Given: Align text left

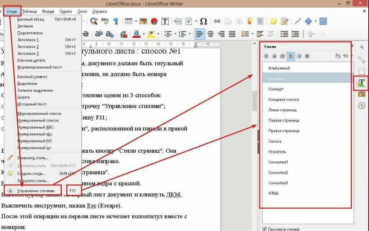Looking at the screenshot, I should (x=200, y=34).
